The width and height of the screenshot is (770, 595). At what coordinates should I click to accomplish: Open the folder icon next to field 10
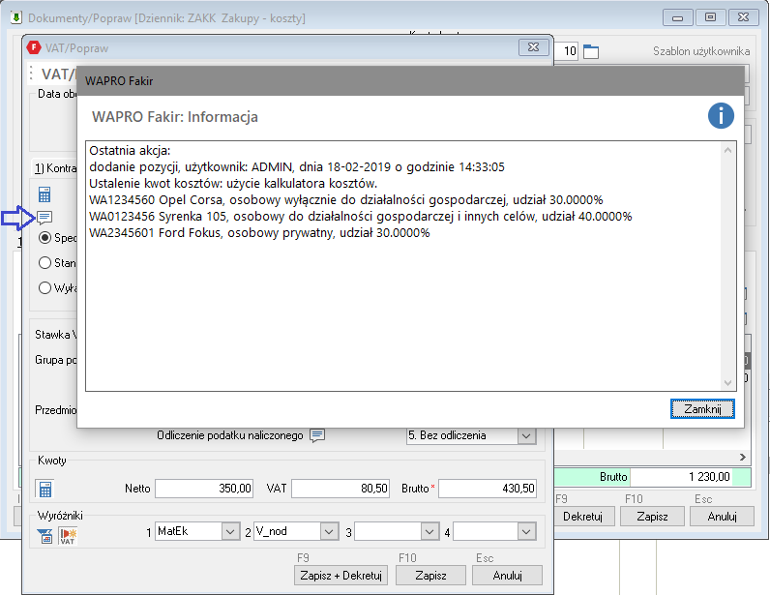[x=591, y=51]
